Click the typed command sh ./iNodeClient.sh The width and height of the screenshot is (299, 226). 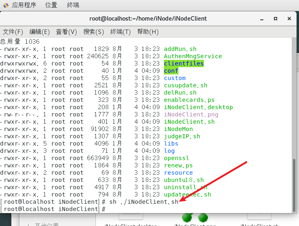[144, 202]
